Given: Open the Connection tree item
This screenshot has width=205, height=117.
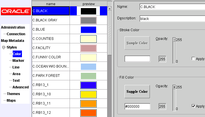Looking at the screenshot, I should [x=16, y=34].
